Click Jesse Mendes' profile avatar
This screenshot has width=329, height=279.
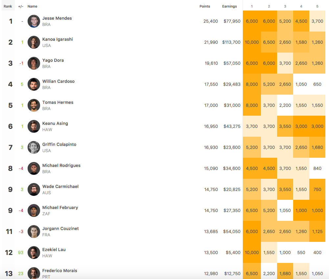(x=34, y=21)
